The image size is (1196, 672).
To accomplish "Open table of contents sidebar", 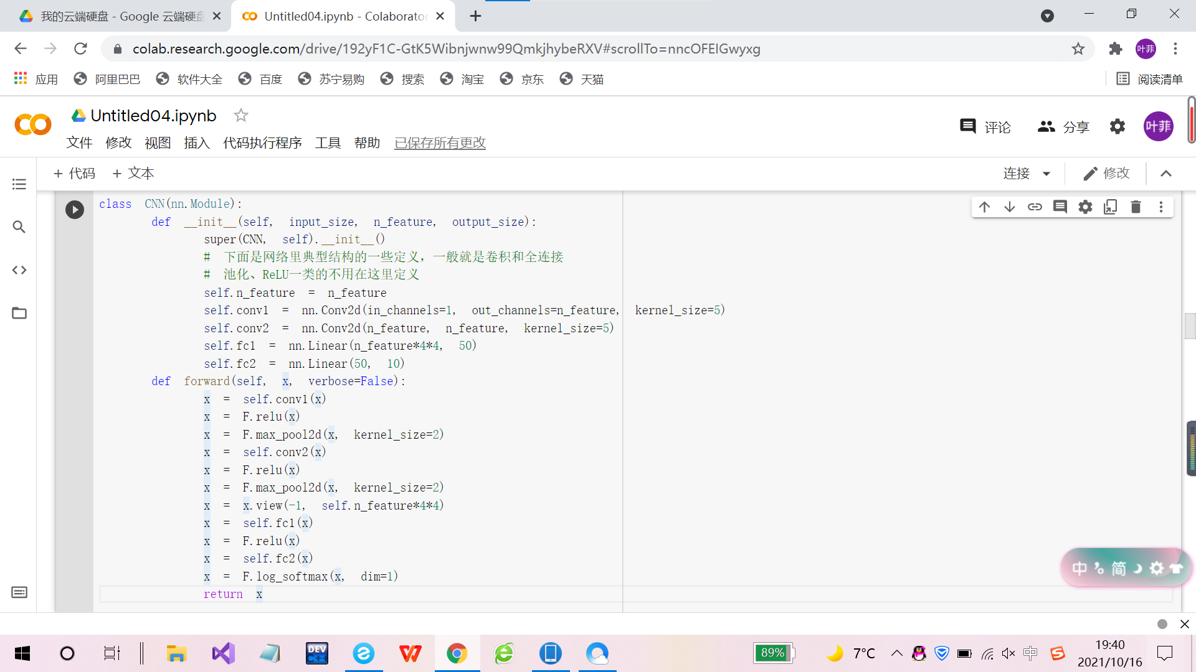I will click(19, 184).
